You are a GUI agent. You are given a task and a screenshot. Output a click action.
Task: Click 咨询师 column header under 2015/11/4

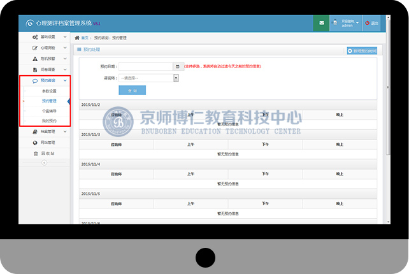coord(117,175)
